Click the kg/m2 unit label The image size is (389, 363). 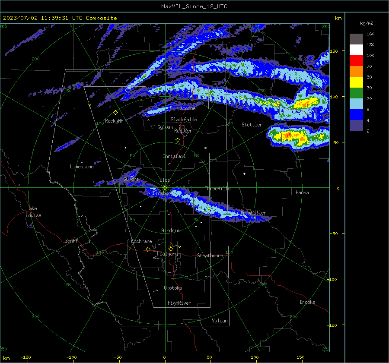pyautogui.click(x=367, y=23)
